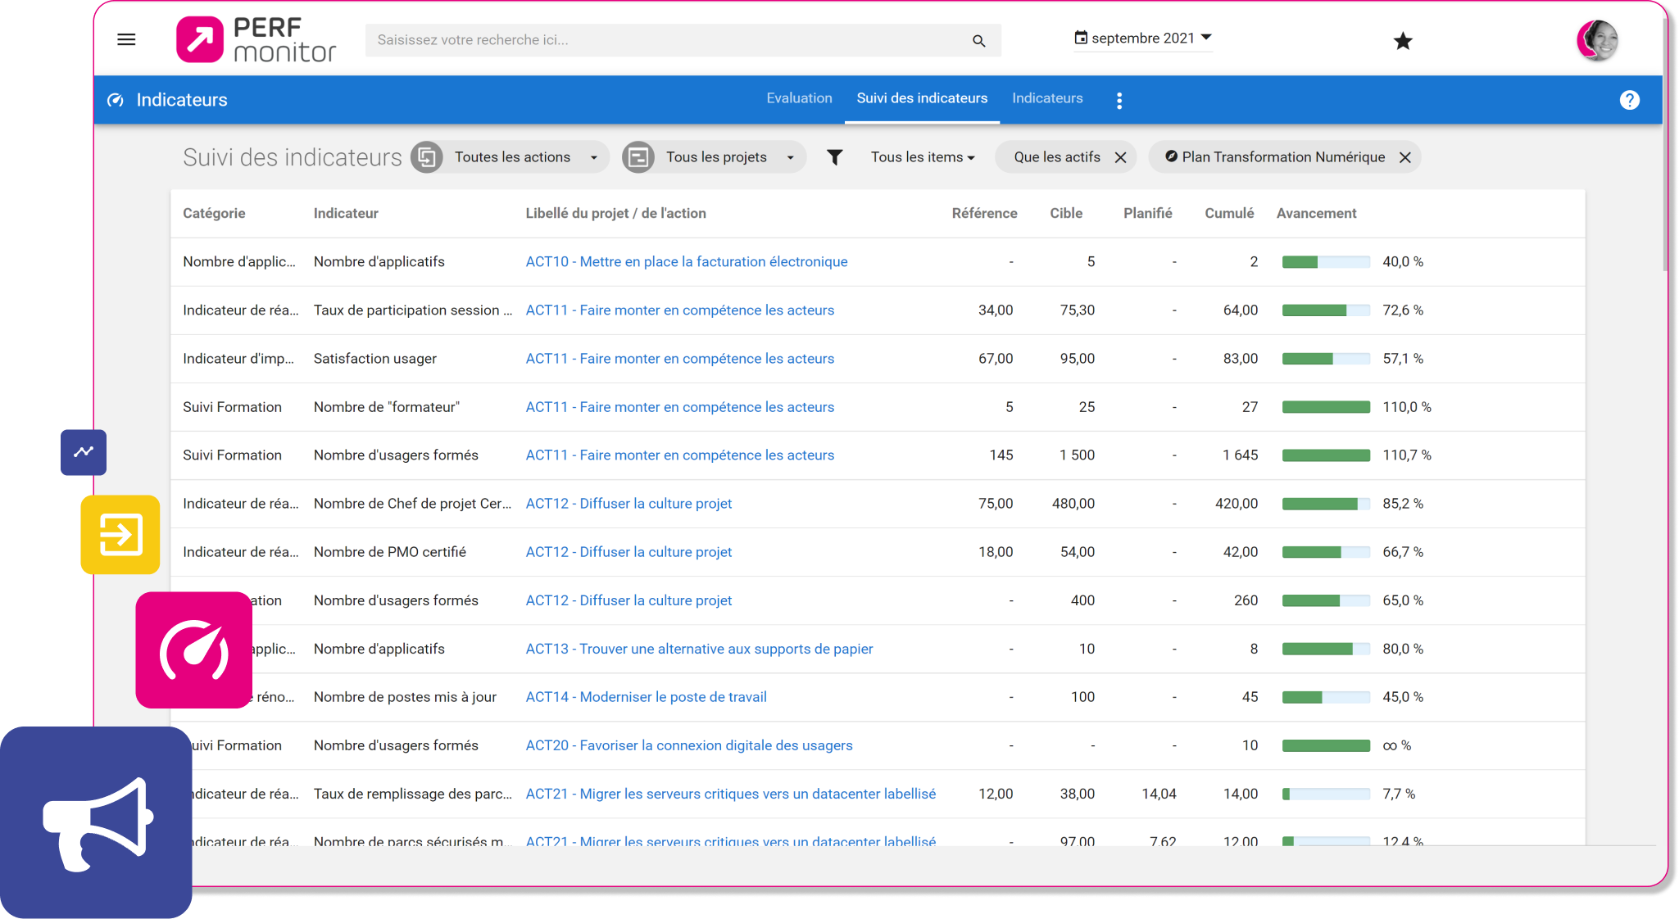
Task: Open ACT14 - Moderniser le poste de travail
Action: (x=646, y=697)
